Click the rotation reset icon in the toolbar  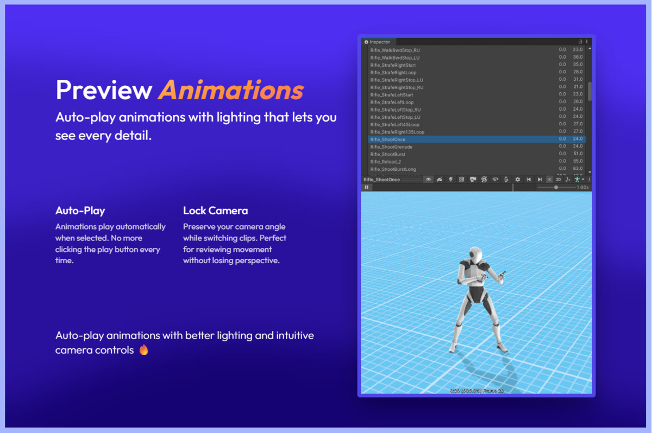484,180
